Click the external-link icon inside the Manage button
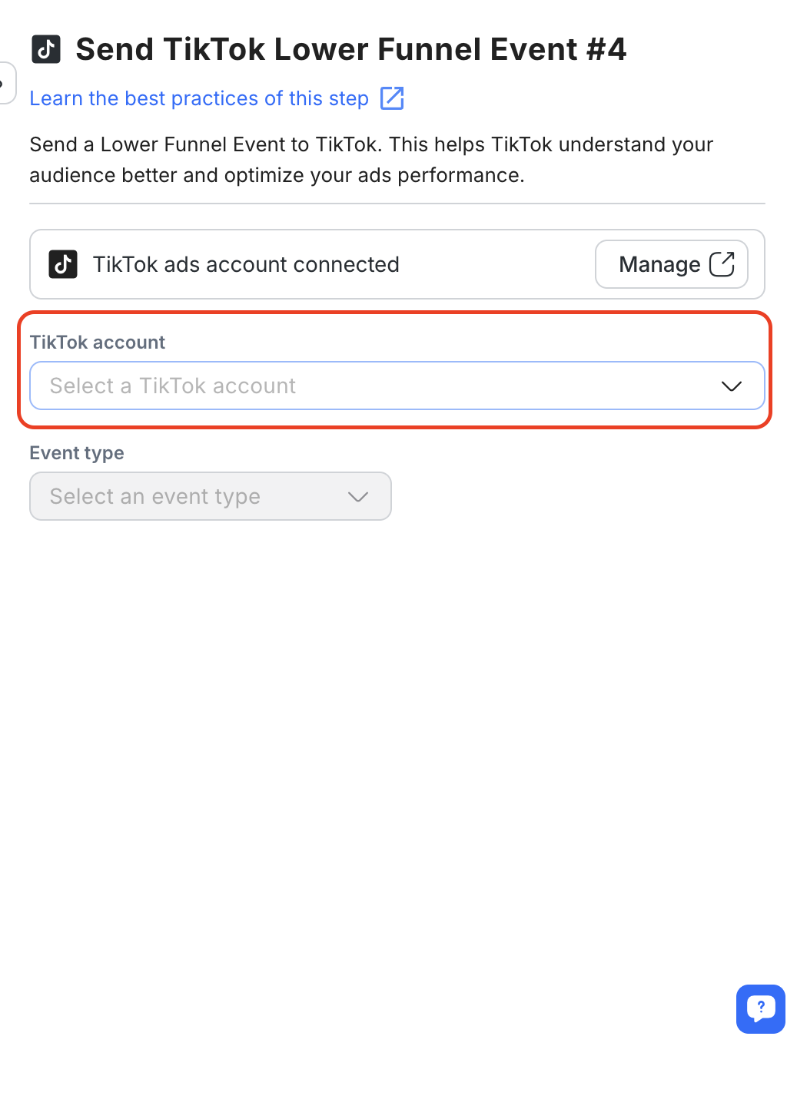 pos(722,264)
